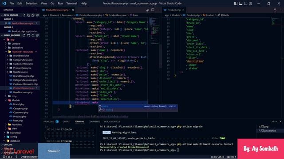This screenshot has height=159, width=284.
Task: Open the File menu
Action: tap(12, 4)
